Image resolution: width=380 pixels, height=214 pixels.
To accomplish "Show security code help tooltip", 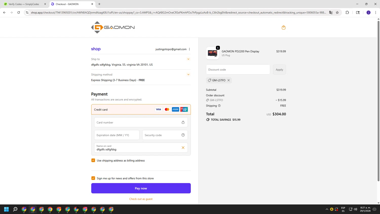I will coord(183,135).
